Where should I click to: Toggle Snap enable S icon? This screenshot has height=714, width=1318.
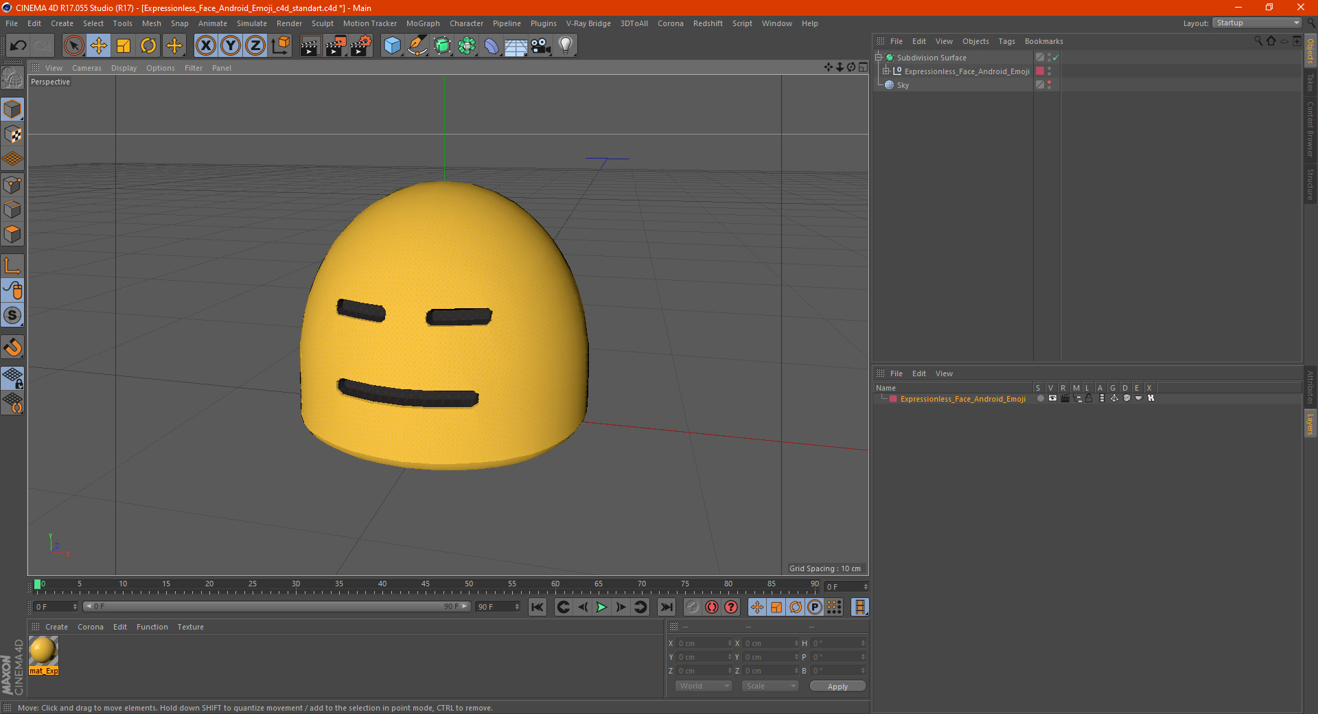click(12, 316)
